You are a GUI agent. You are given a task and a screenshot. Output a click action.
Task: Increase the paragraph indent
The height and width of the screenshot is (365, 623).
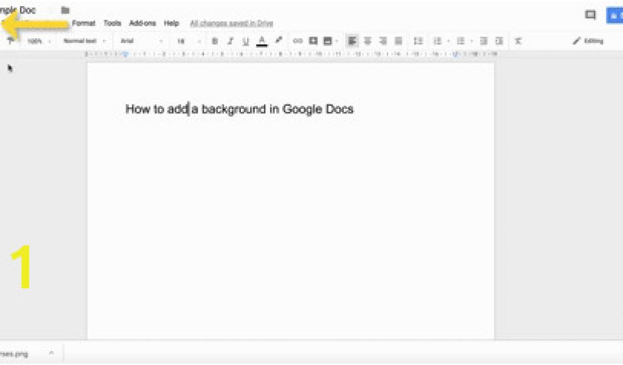[x=499, y=41]
